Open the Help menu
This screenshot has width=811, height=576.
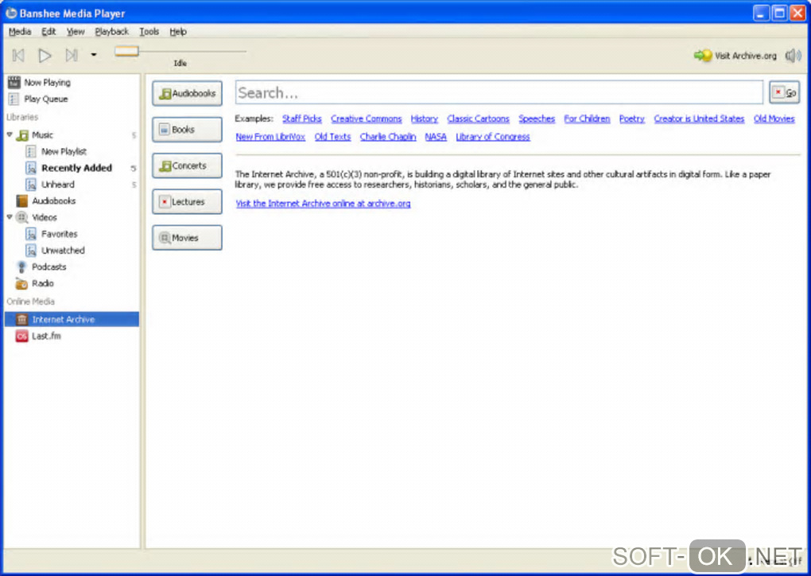[x=178, y=32]
